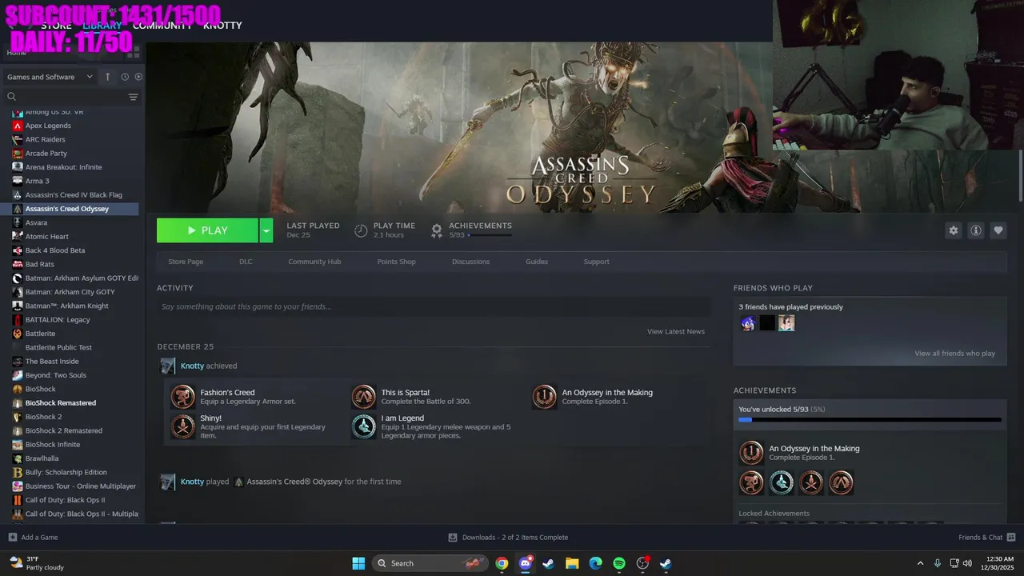Open Windows Start menu

tap(358, 563)
